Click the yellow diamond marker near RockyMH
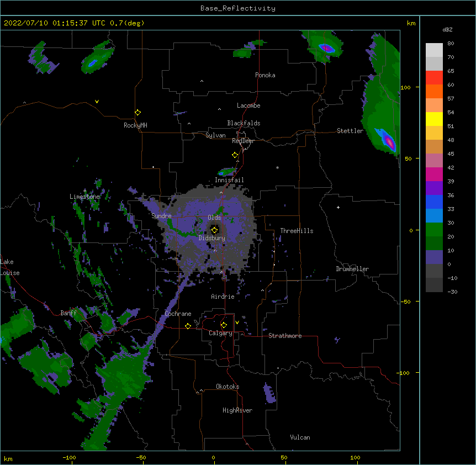The image size is (476, 465). [137, 113]
